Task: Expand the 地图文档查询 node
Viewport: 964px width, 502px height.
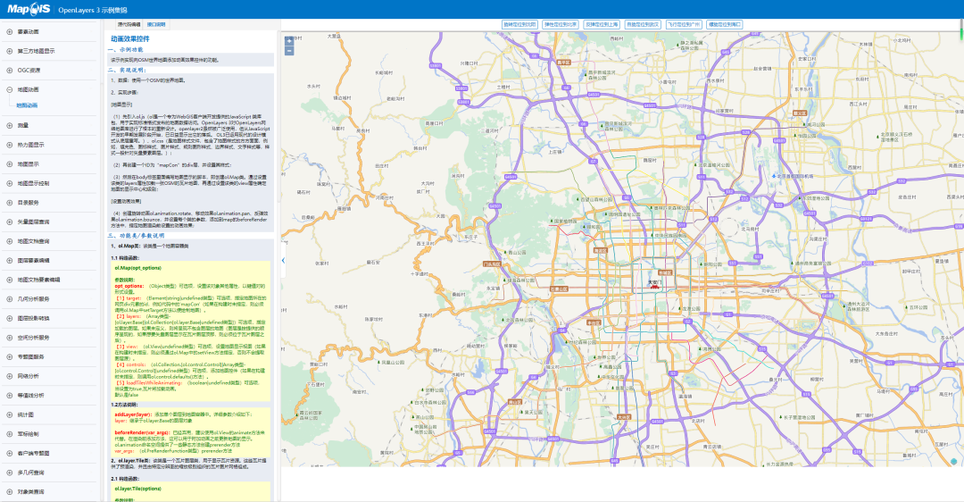Action: pyautogui.click(x=9, y=241)
